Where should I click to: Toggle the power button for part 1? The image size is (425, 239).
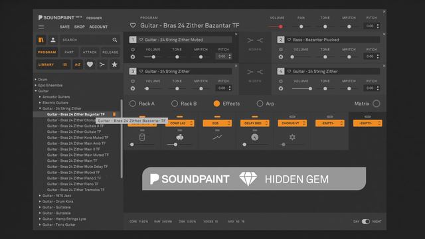[x=133, y=50]
